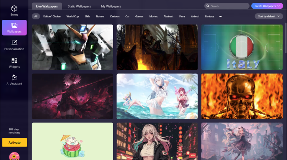Switch to the Static Wallpapers tab

pyautogui.click(x=79, y=6)
